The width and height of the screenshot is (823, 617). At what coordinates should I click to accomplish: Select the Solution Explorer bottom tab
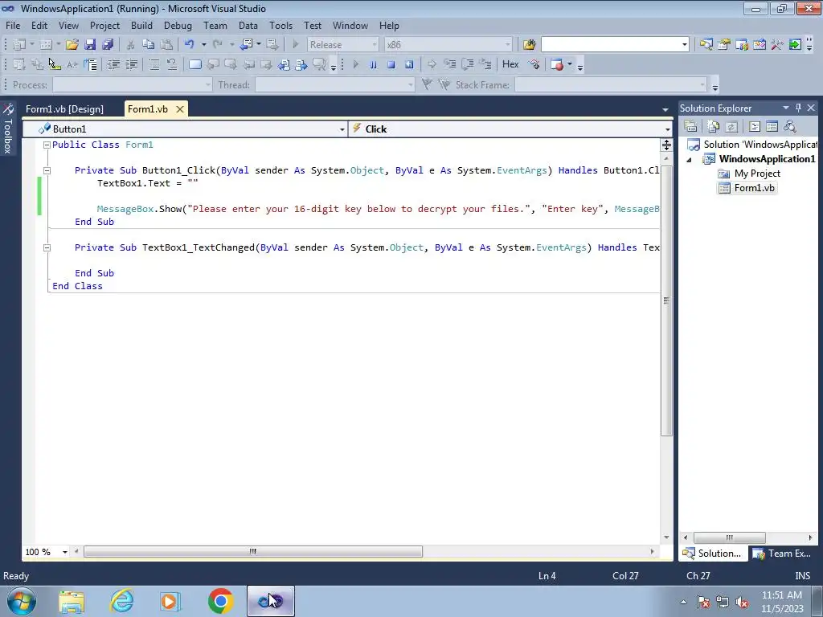(714, 554)
